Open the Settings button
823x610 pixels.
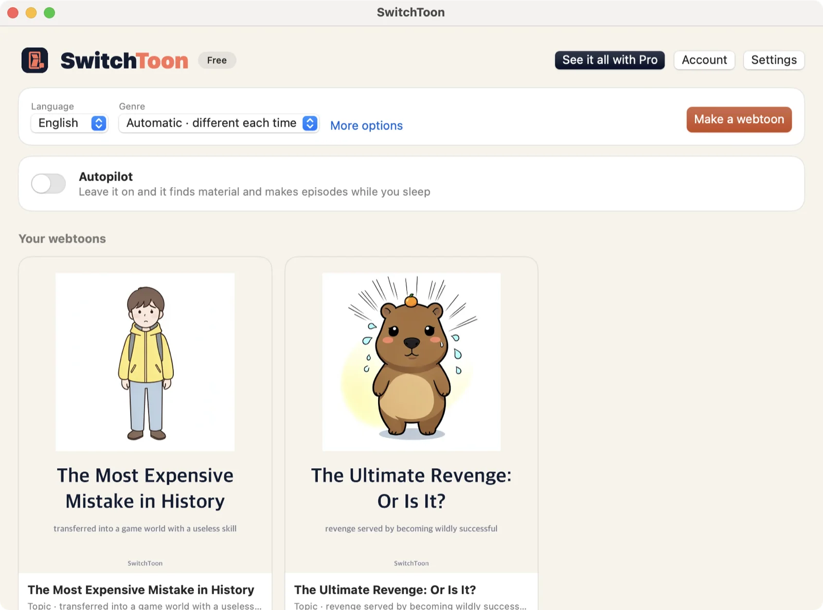click(x=774, y=60)
